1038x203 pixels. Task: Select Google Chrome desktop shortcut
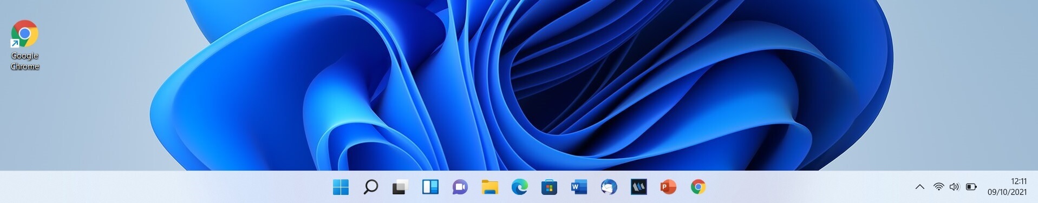(x=25, y=45)
